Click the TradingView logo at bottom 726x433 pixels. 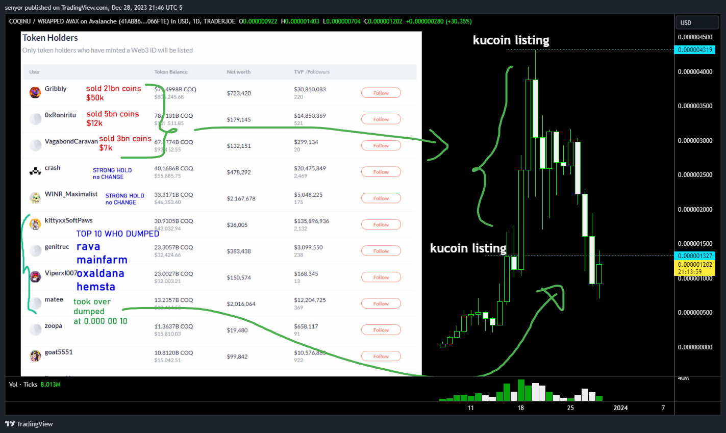click(29, 424)
